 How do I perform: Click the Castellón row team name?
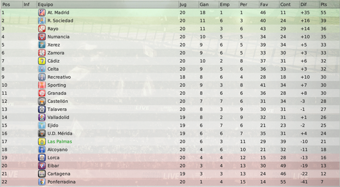[58, 101]
